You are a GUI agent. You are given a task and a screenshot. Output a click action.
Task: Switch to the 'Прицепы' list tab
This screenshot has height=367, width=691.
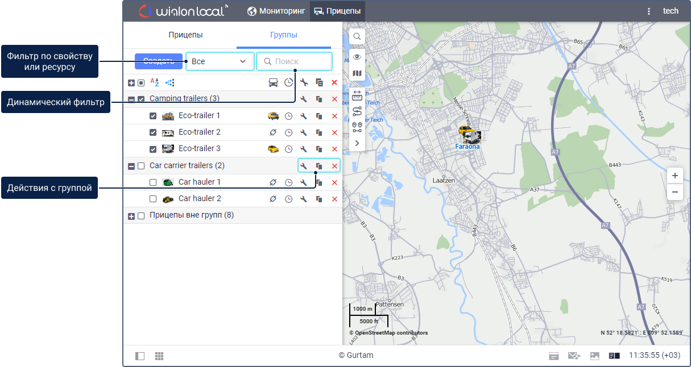coord(185,35)
